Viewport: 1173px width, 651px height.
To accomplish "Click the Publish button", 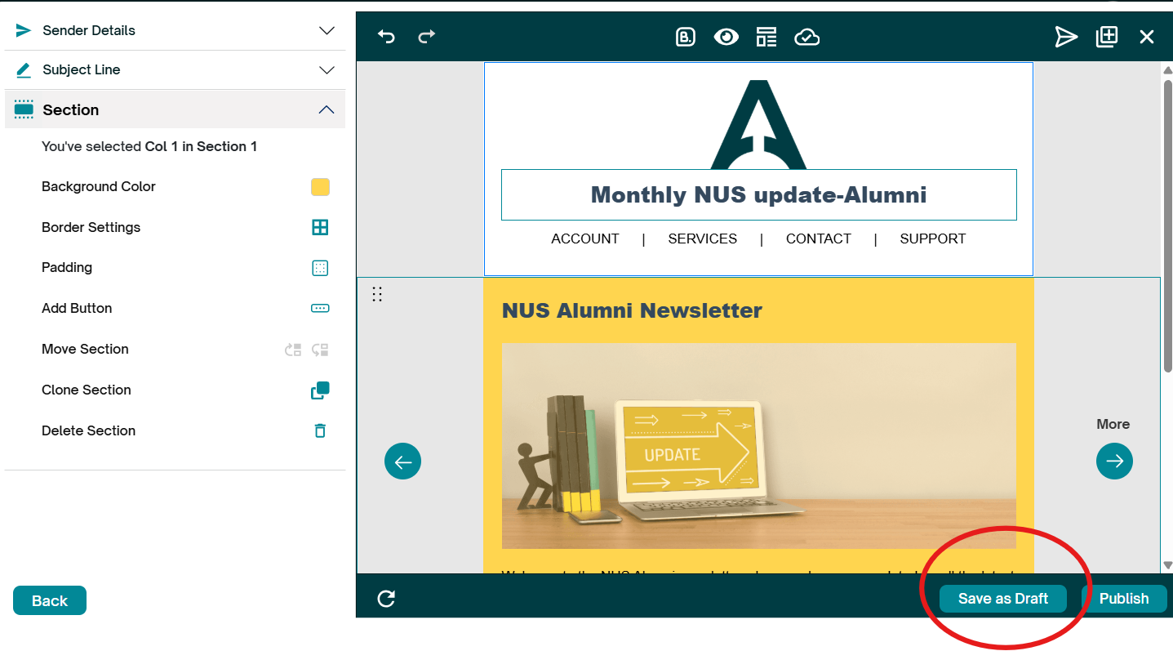I will point(1124,599).
